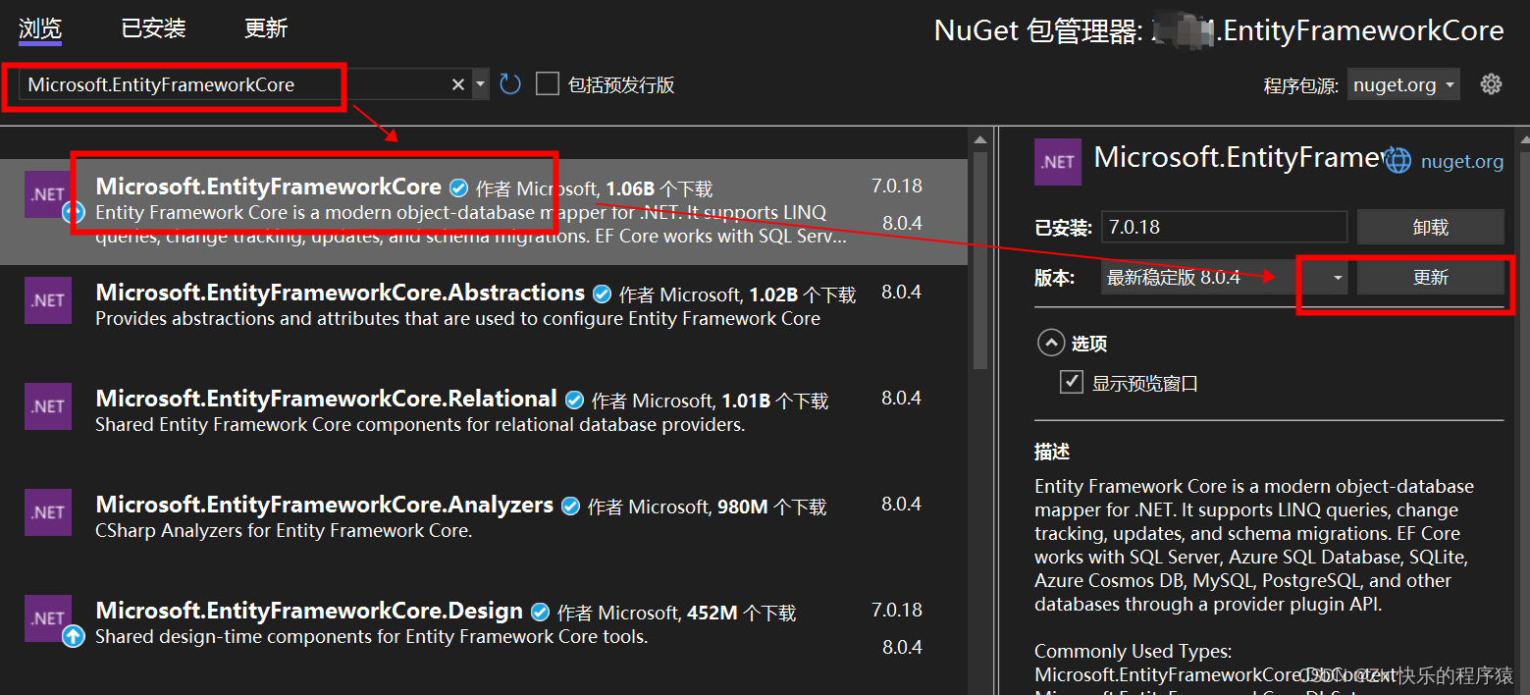Click the .NET logo in the details panel
This screenshot has height=695, width=1530.
(1057, 161)
